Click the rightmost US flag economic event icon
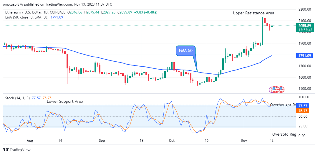318x155 pixels. (x=281, y=89)
